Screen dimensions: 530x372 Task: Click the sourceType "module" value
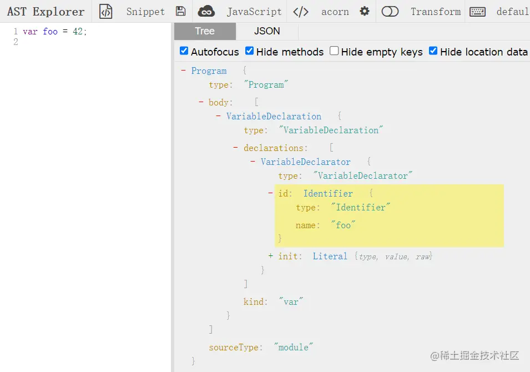(x=294, y=348)
